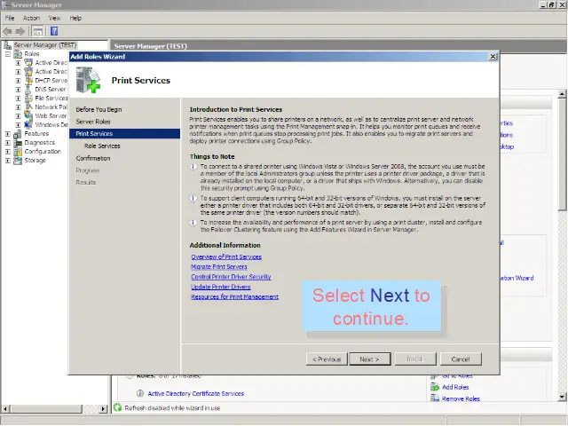The width and height of the screenshot is (568, 426).
Task: Click the tree pane horizontal scroll right arrow
Action: [103, 409]
